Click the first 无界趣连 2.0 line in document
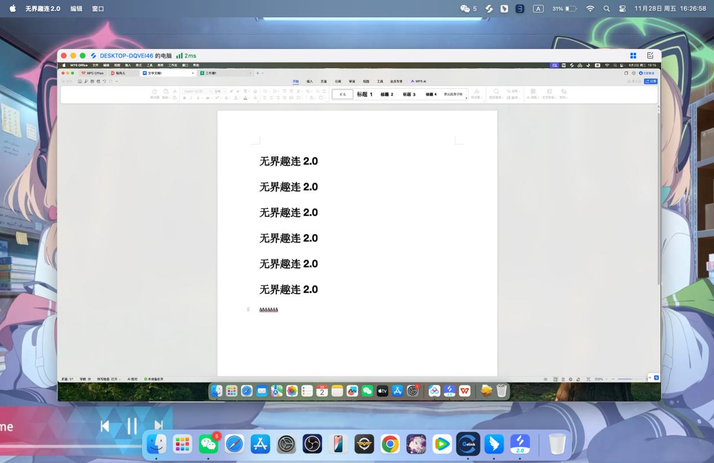This screenshot has height=463, width=714. tap(289, 161)
